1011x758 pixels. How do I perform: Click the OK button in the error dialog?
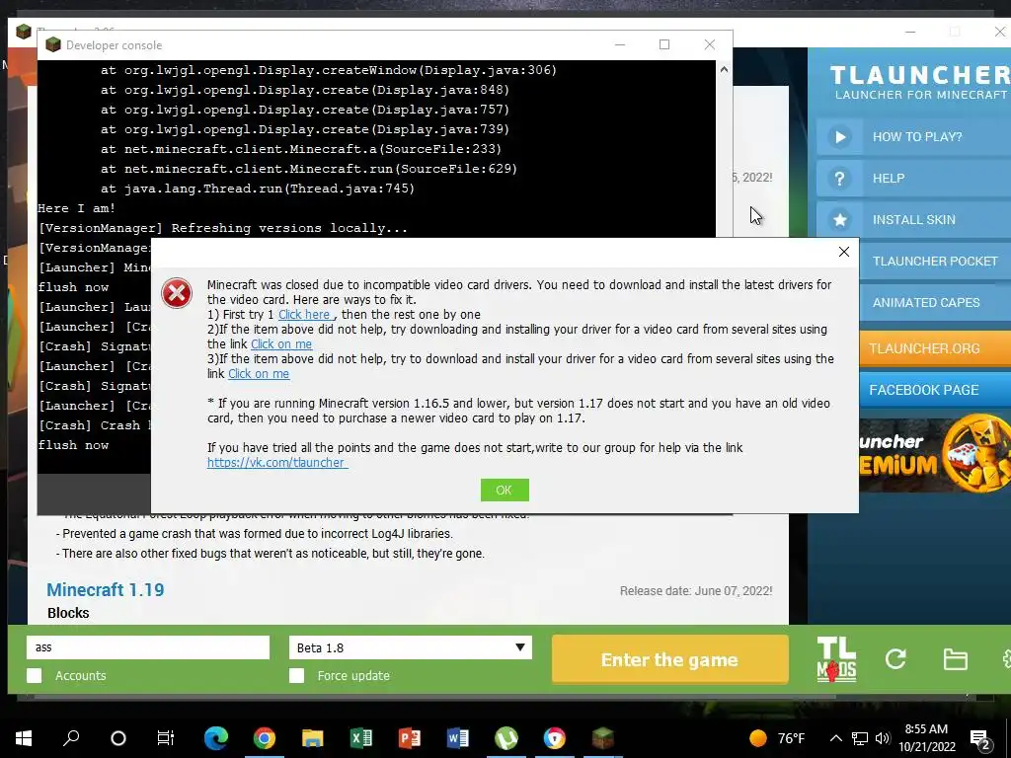[505, 490]
